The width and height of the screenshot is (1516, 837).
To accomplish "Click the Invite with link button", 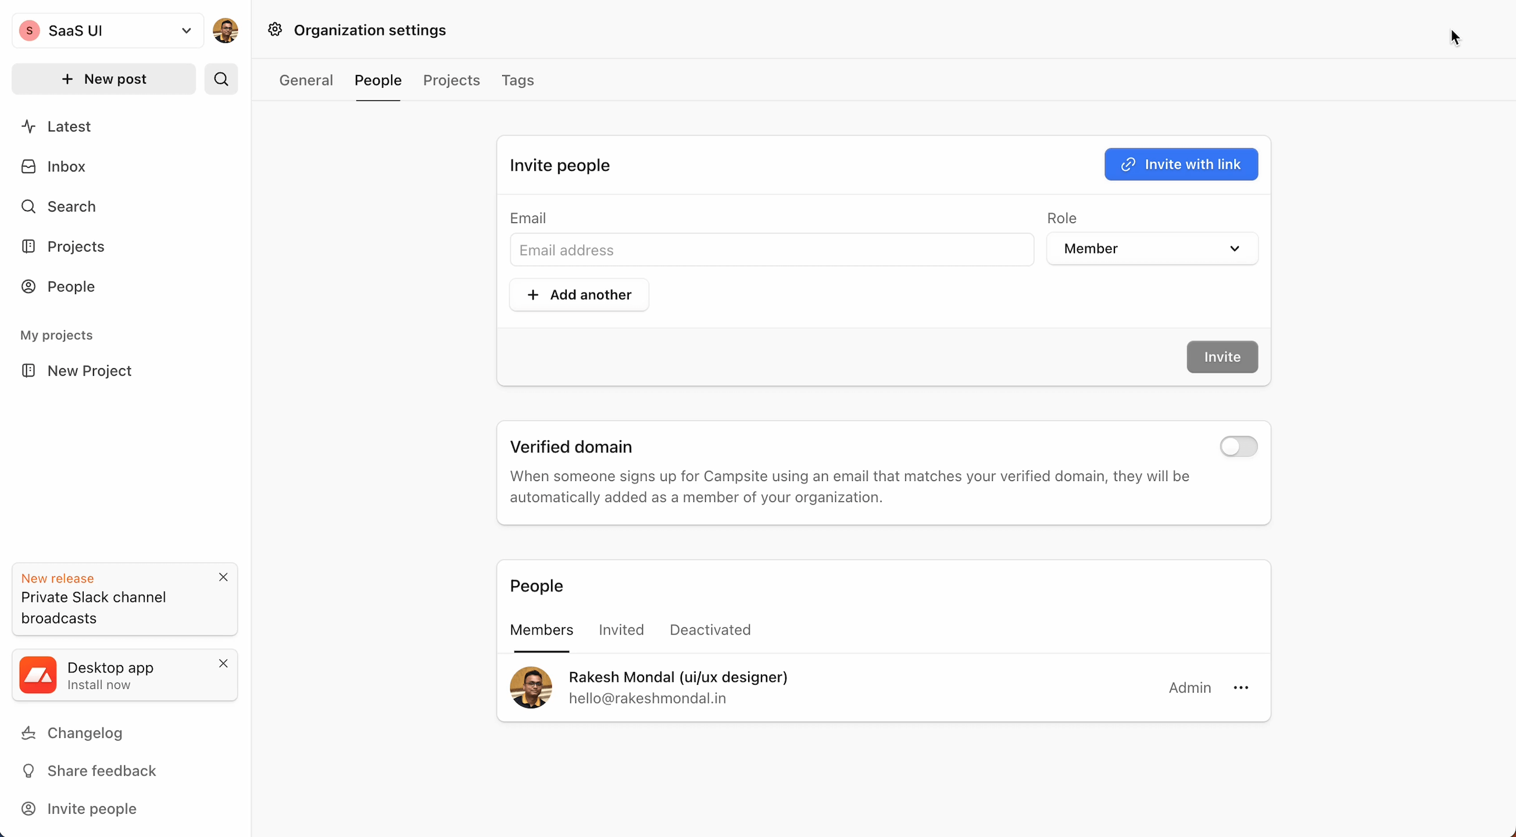I will tap(1181, 164).
